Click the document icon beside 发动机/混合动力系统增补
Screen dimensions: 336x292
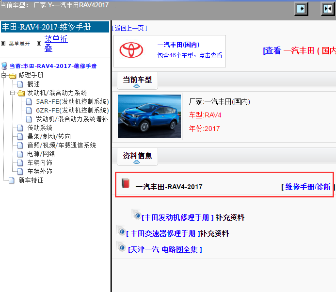pos(29,119)
